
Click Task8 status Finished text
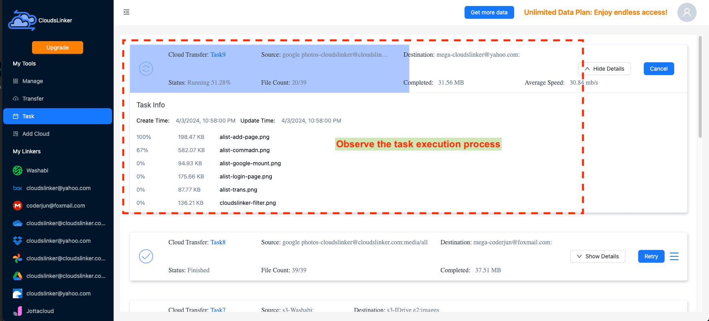[189, 270]
